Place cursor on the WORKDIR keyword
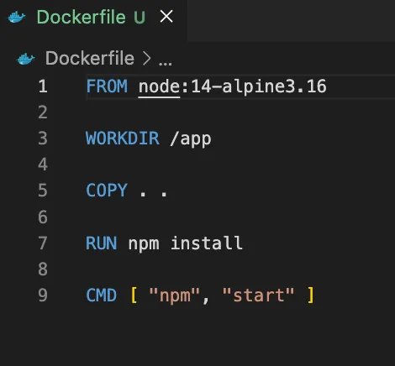Image resolution: width=395 pixels, height=366 pixels. pos(123,139)
